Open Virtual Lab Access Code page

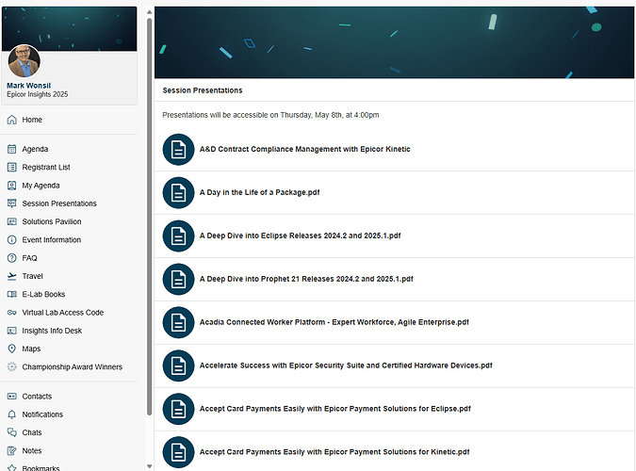63,313
